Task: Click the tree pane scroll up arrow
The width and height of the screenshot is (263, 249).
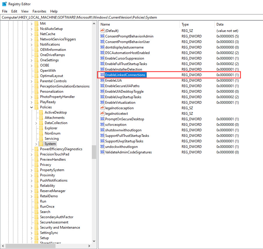Action: point(94,24)
